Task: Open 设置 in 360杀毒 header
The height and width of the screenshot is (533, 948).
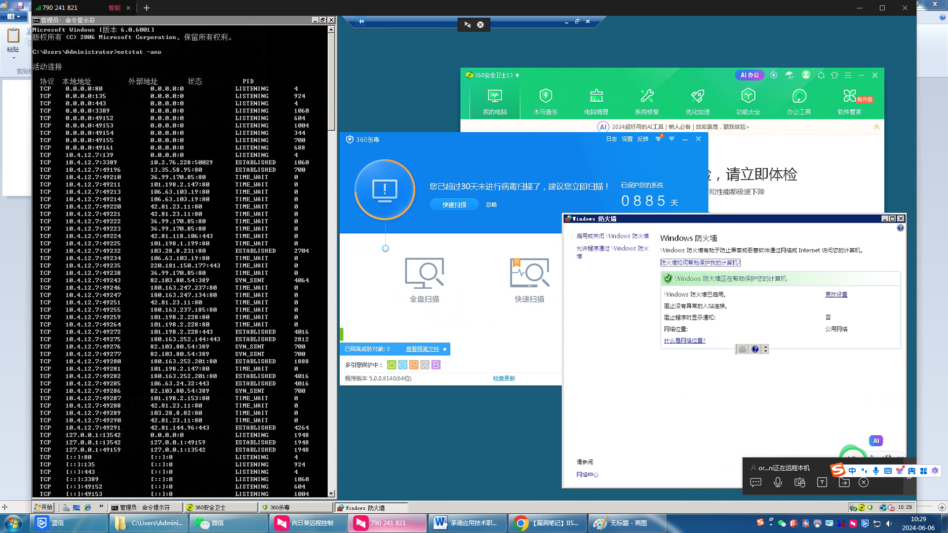Action: pyautogui.click(x=627, y=139)
